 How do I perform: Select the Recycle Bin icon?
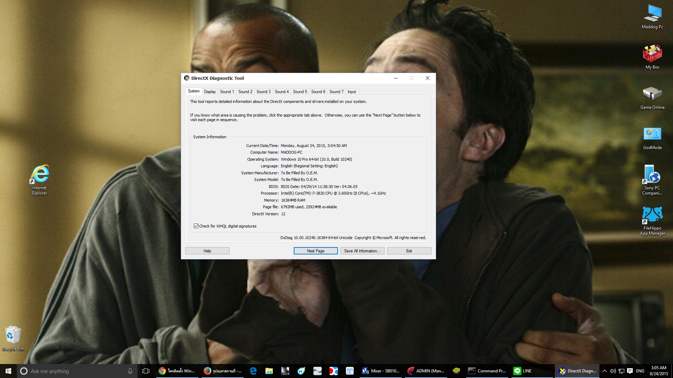tap(13, 335)
